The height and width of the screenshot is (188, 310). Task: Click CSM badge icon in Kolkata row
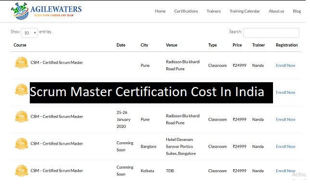[x=22, y=171]
